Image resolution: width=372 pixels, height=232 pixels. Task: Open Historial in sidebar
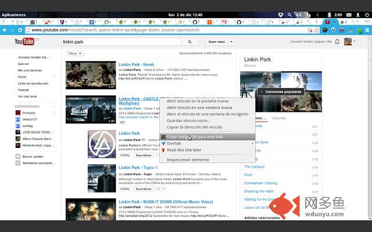coord(23,90)
